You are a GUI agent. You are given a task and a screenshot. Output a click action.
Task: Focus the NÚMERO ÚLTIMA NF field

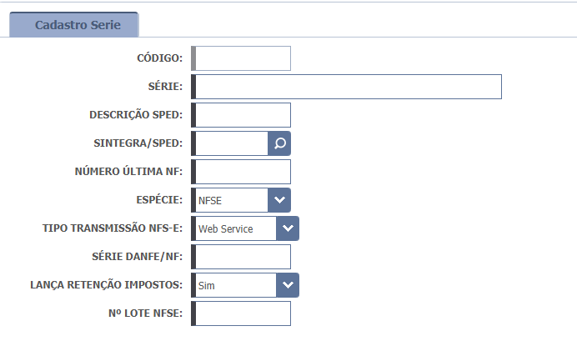point(243,172)
